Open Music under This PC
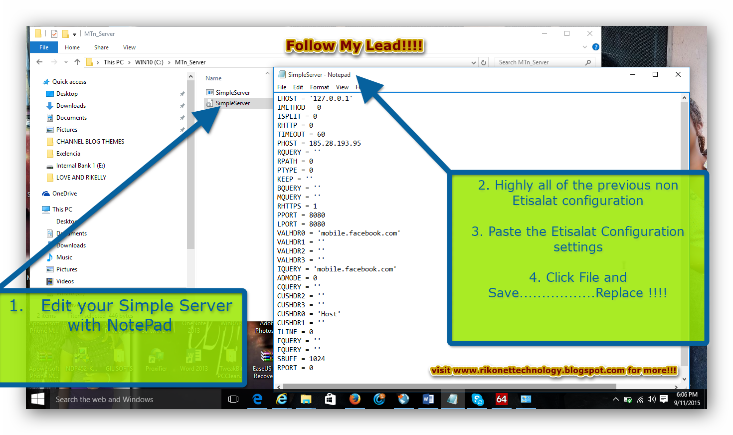Viewport: 733px width, 435px height. (x=64, y=257)
